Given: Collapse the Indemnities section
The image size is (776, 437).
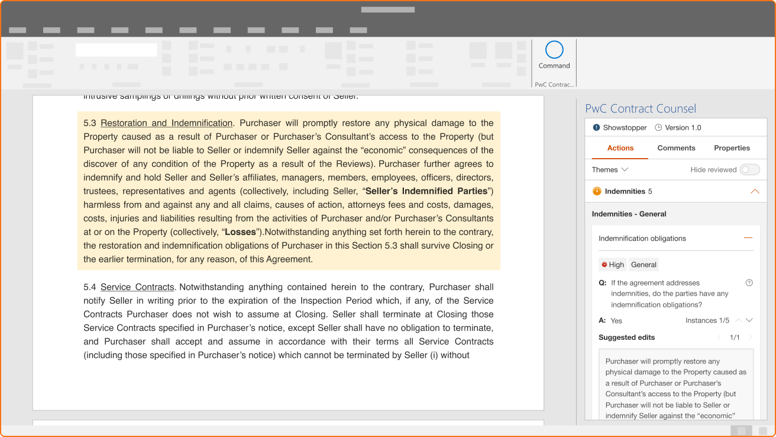Looking at the screenshot, I should click(x=754, y=191).
